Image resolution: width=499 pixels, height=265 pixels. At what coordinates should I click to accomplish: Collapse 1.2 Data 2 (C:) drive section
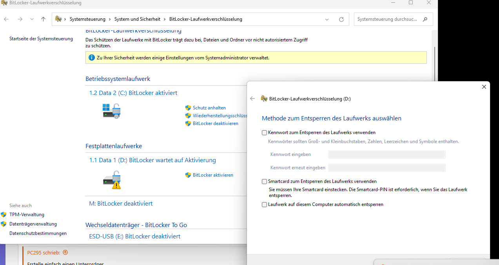point(133,93)
